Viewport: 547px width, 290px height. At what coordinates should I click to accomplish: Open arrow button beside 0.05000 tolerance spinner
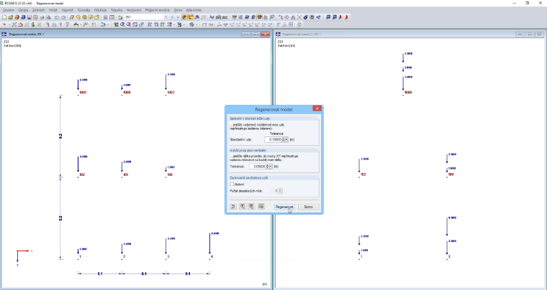point(271,167)
